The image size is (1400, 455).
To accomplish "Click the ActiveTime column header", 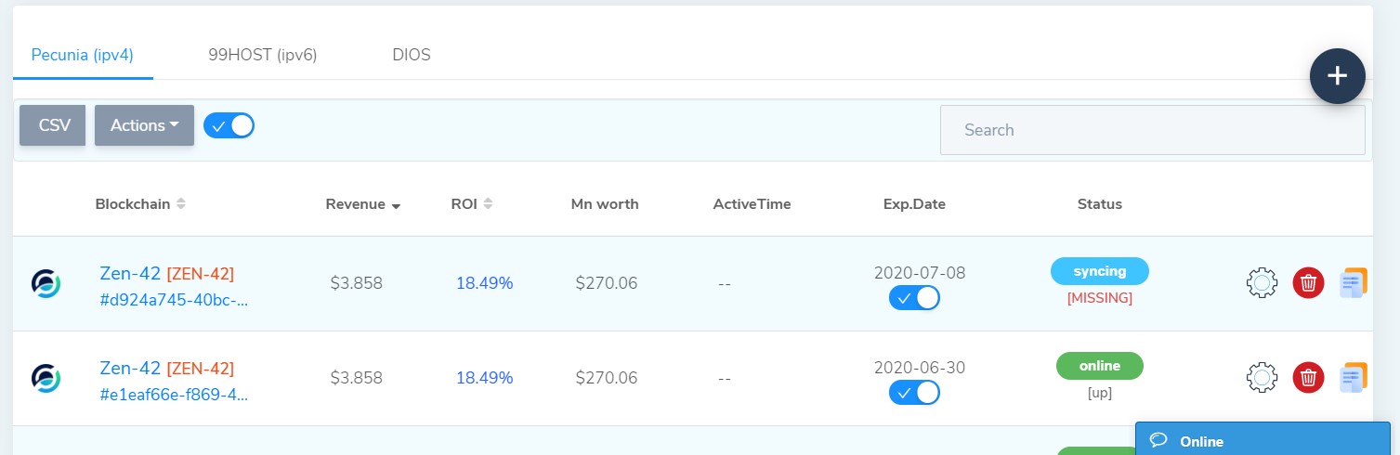I will coord(752,204).
